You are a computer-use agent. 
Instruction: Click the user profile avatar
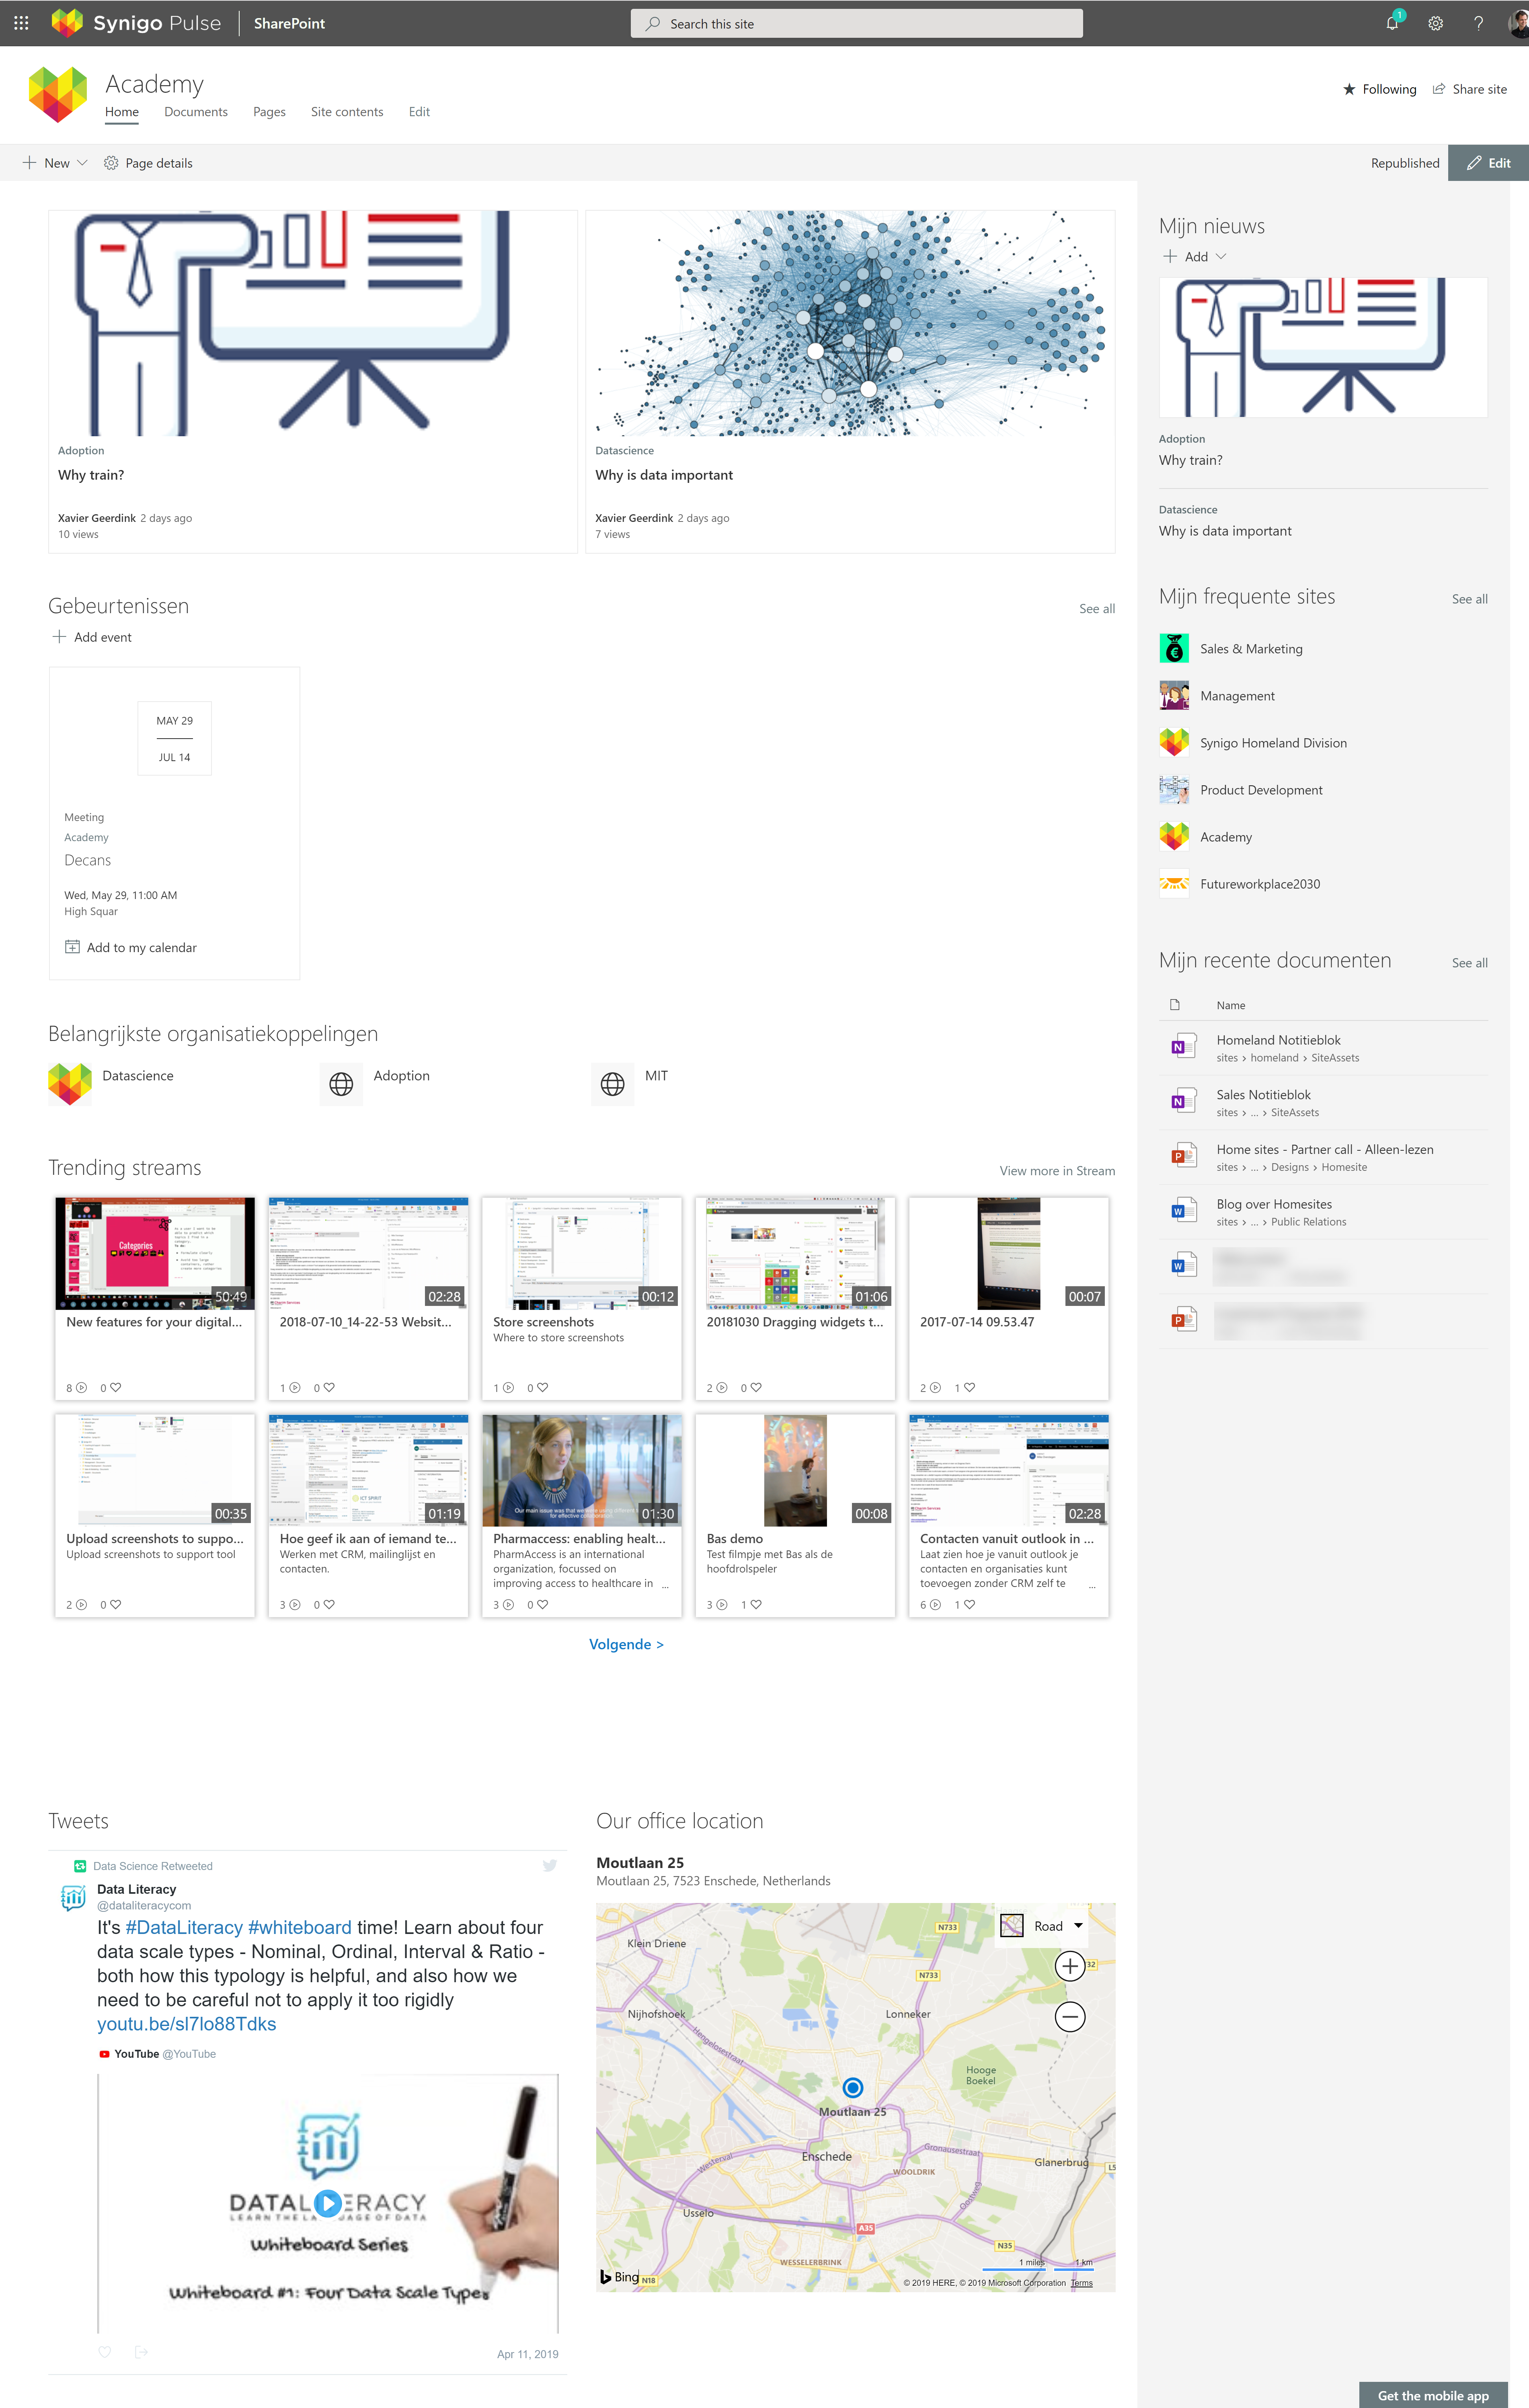click(x=1518, y=23)
